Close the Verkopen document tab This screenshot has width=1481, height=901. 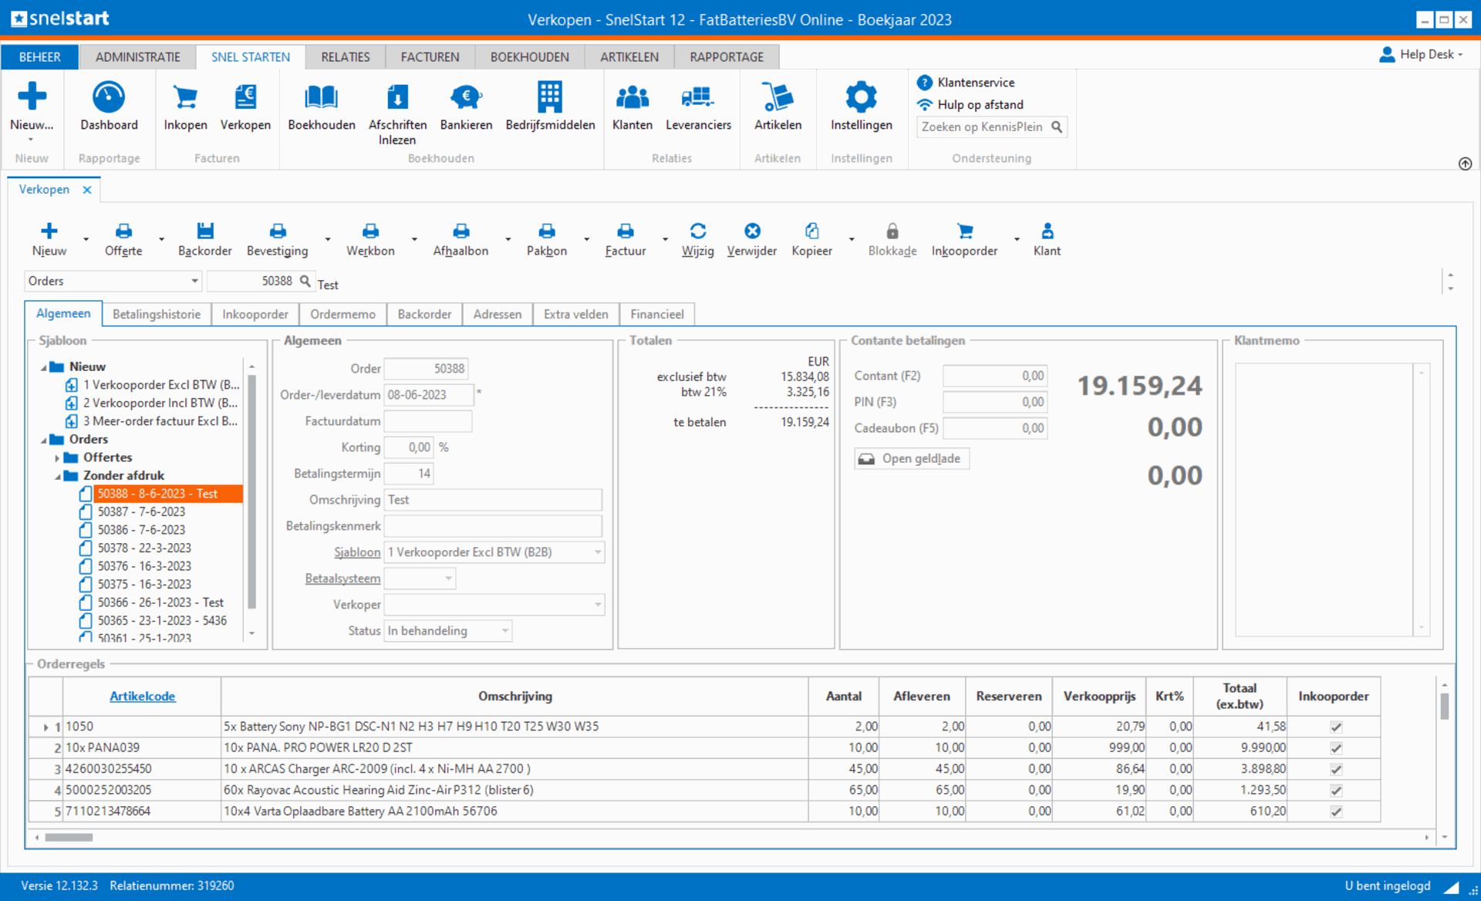tap(87, 190)
